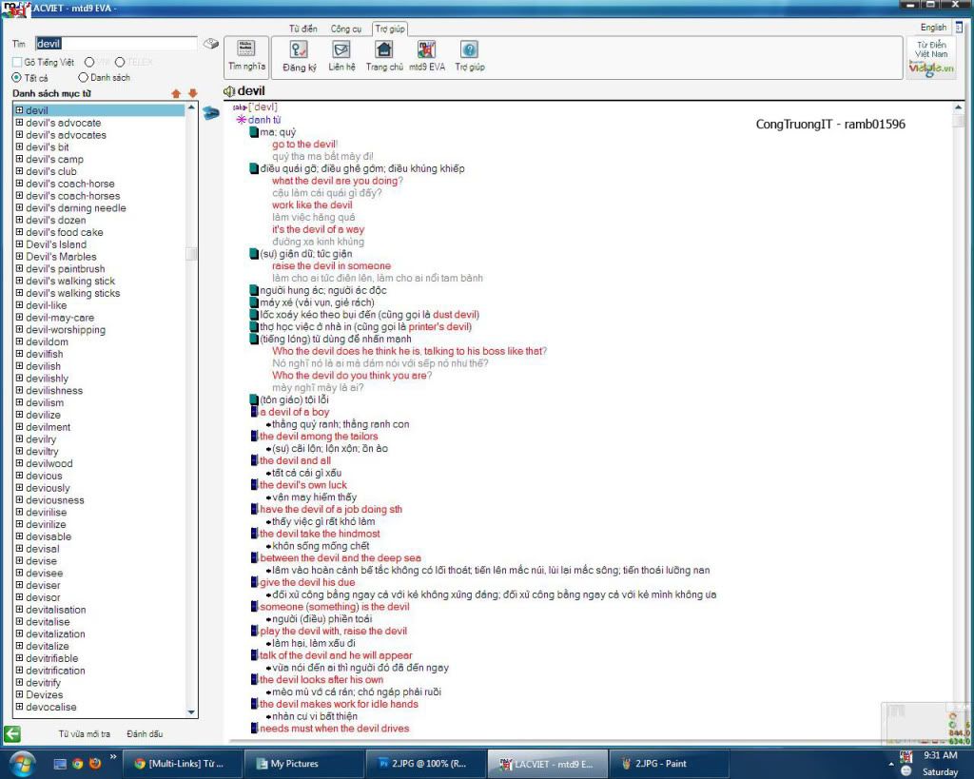Click word list scrollbar down arrow

pyautogui.click(x=191, y=711)
